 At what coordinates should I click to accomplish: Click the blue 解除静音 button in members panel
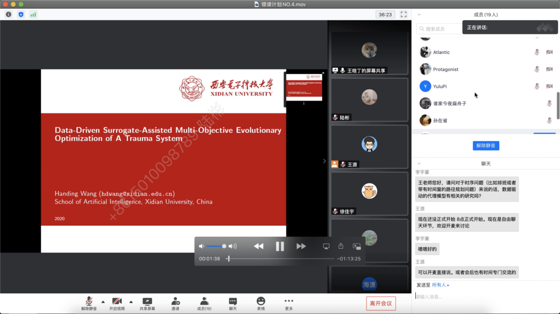pyautogui.click(x=486, y=146)
